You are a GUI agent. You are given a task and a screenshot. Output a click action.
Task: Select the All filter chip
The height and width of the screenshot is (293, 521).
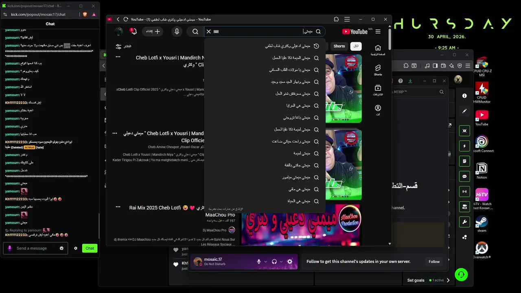coord(356,46)
